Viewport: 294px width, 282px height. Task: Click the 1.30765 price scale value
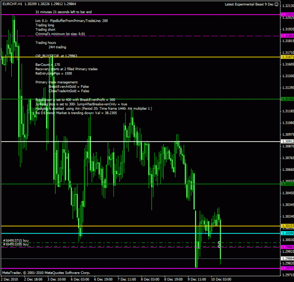coord(288,158)
